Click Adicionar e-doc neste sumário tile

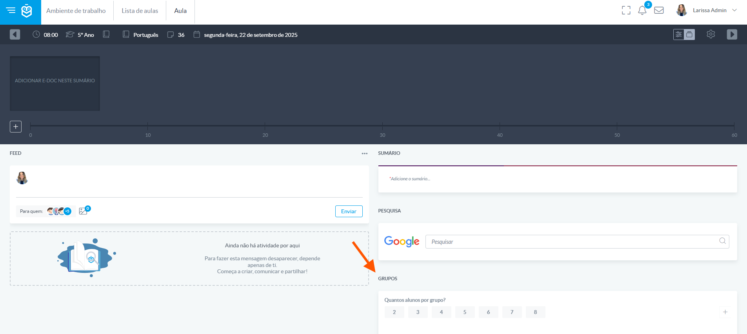point(55,83)
